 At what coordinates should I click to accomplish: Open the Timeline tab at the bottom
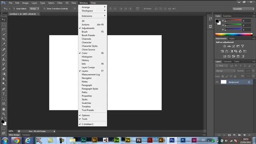[26, 135]
